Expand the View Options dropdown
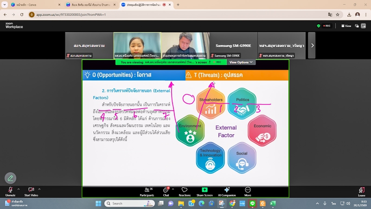Image resolution: width=371 pixels, height=209 pixels. (241, 62)
